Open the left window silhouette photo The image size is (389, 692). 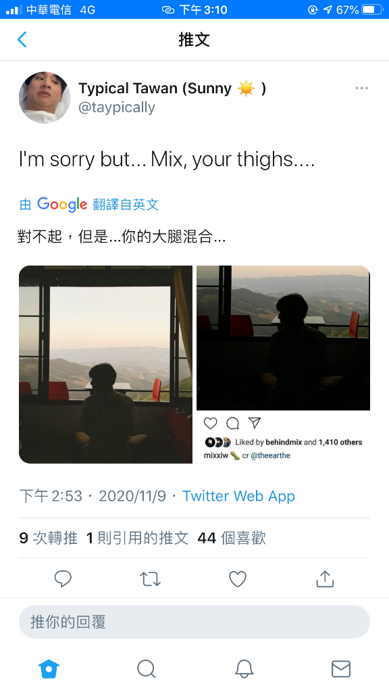(x=105, y=364)
